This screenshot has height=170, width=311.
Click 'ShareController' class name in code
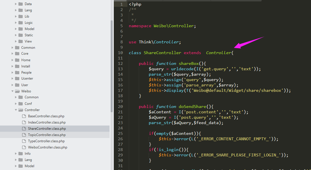pos(162,53)
